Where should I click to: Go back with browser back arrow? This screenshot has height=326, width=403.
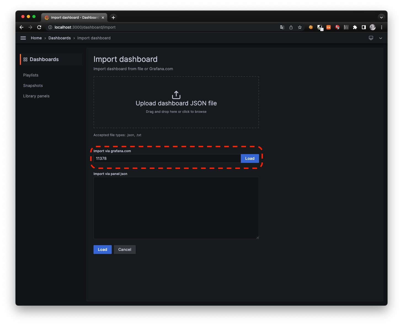[22, 27]
